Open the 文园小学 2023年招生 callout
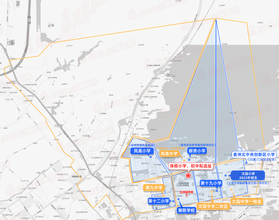 pos(248,176)
